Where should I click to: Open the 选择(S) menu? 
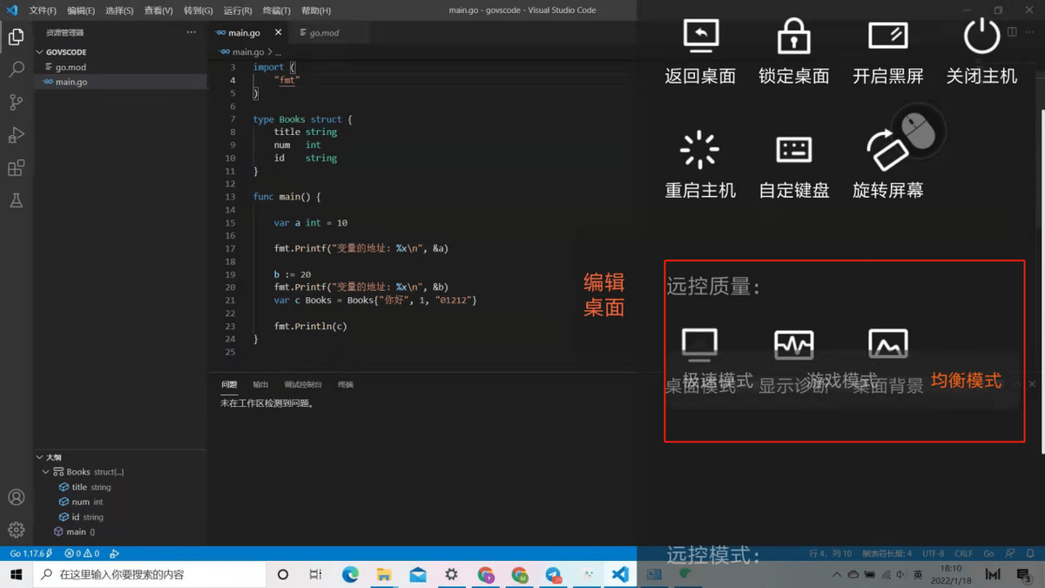tap(119, 10)
